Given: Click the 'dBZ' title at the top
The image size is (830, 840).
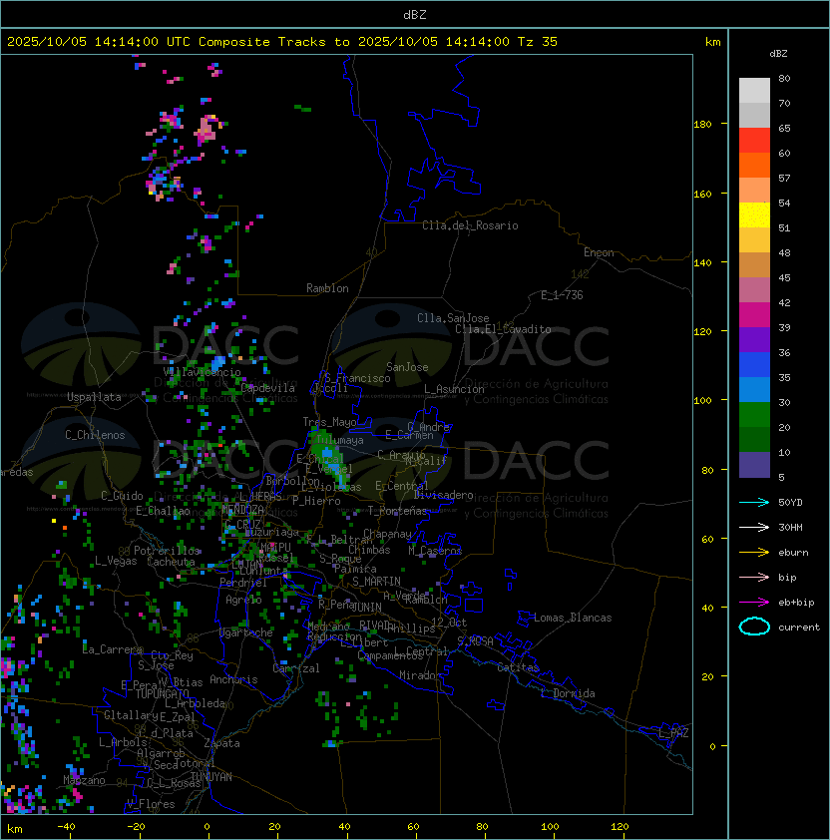Looking at the screenshot, I should tap(415, 15).
